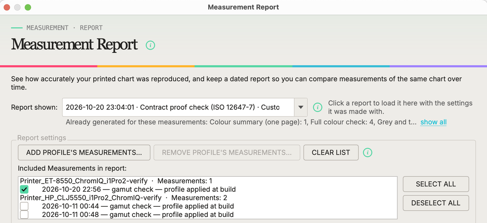Click Remove Profile's Measurements button
Screen dimensions: 487x223
[227, 152]
